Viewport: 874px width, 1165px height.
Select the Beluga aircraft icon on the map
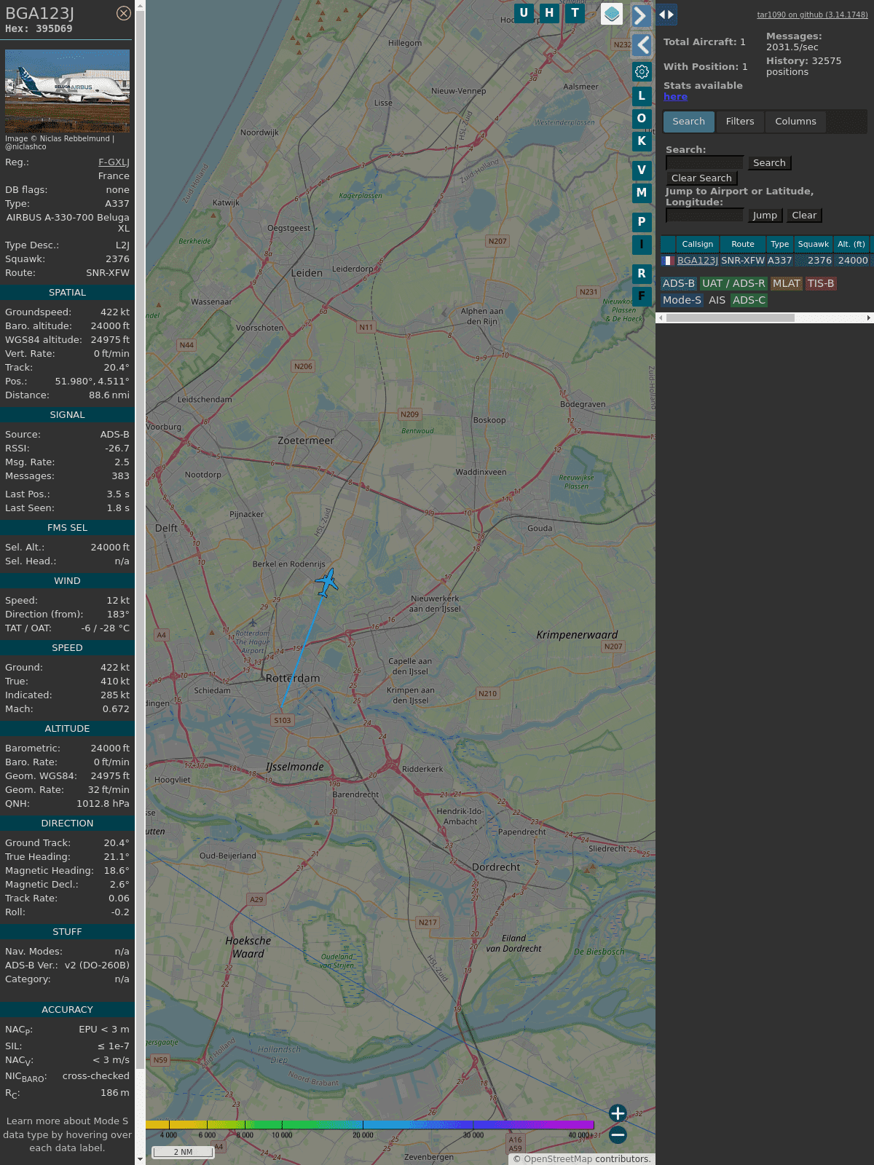(x=327, y=582)
